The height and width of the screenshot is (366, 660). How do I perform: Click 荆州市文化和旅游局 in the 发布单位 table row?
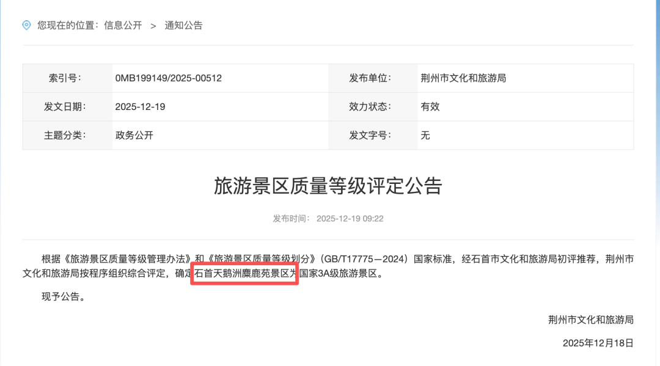coord(463,78)
